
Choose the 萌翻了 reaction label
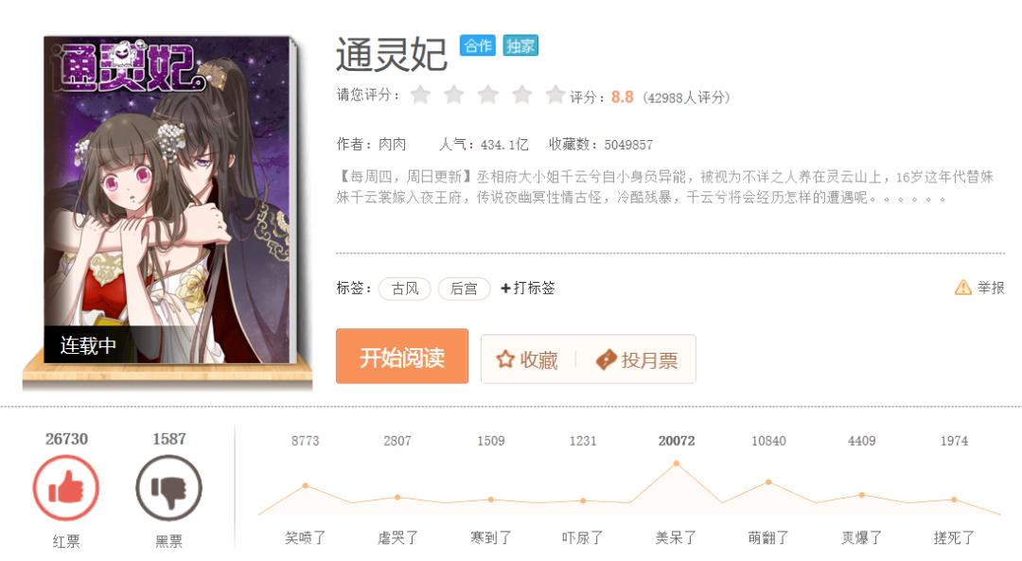[768, 537]
